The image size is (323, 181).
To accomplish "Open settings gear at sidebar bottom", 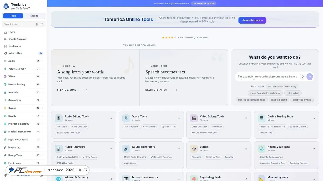I will coord(6,175).
